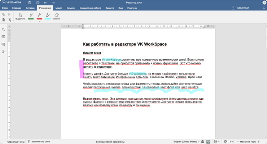Expand the green pen options arrow
267x144 pixels.
[31, 21]
